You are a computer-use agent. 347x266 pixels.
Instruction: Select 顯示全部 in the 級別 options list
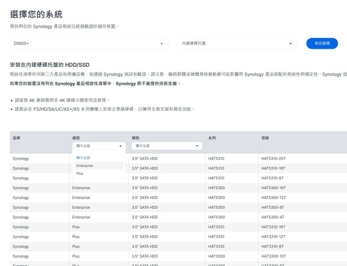tap(83, 158)
